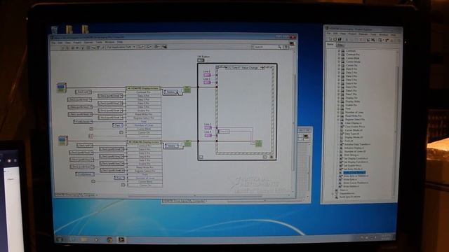The image size is (449, 252).
Task: Toggle Retain Wire Values icon
Action: [x=88, y=48]
